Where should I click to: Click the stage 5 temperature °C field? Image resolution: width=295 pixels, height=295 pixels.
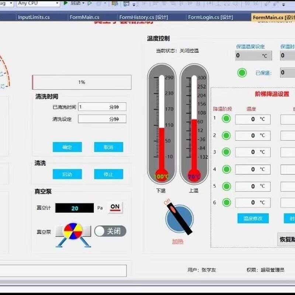tap(253, 187)
